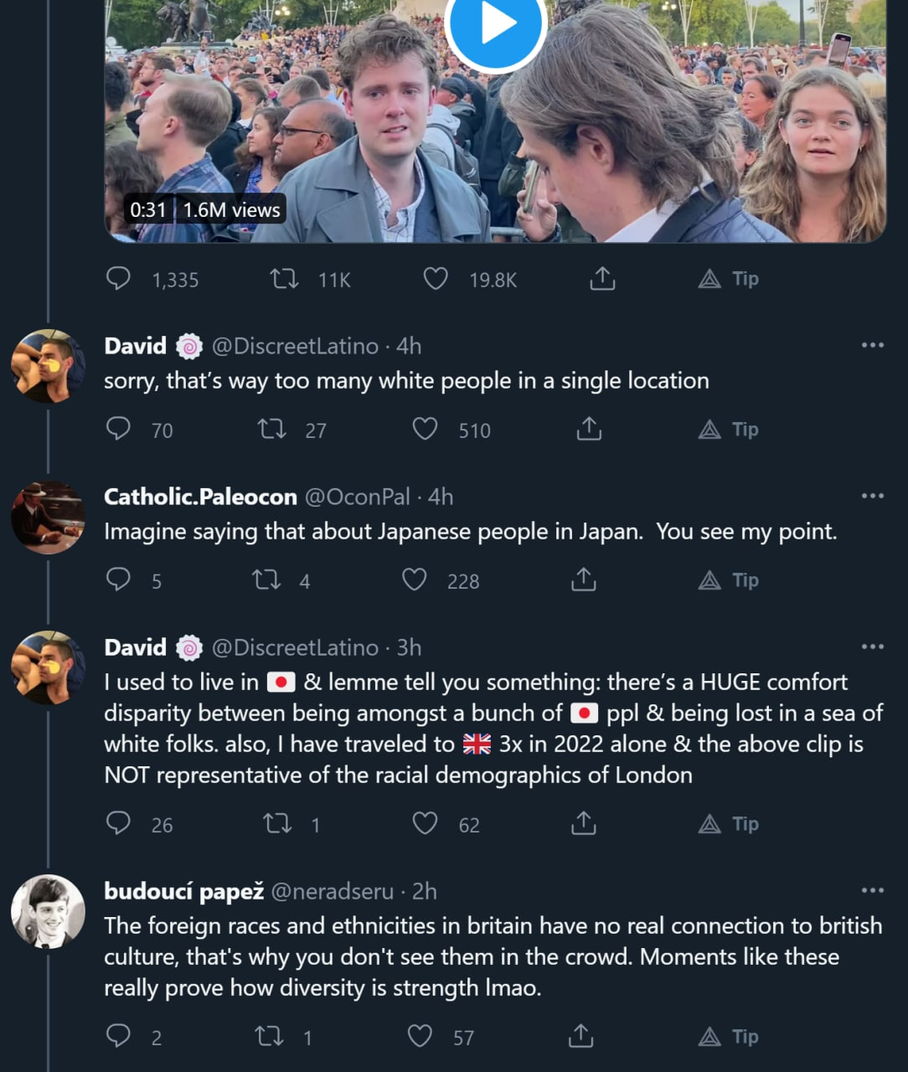908x1072 pixels.
Task: Share the video tweet
Action: pos(602,278)
